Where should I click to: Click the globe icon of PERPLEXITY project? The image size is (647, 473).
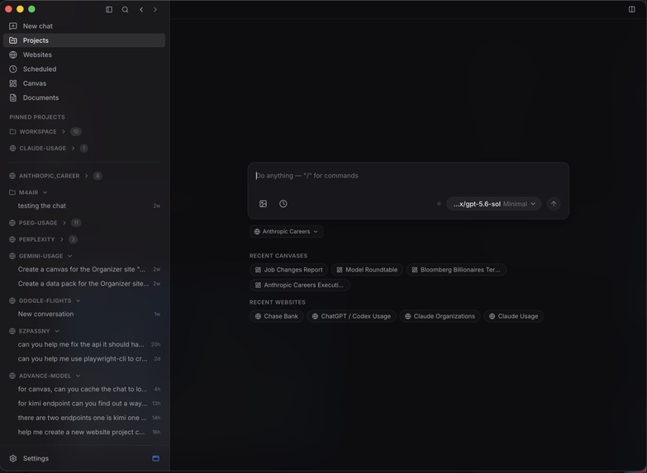pos(12,239)
